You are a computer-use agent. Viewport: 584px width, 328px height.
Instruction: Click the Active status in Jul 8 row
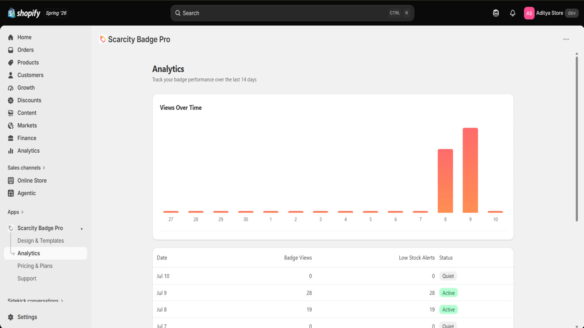(x=448, y=310)
